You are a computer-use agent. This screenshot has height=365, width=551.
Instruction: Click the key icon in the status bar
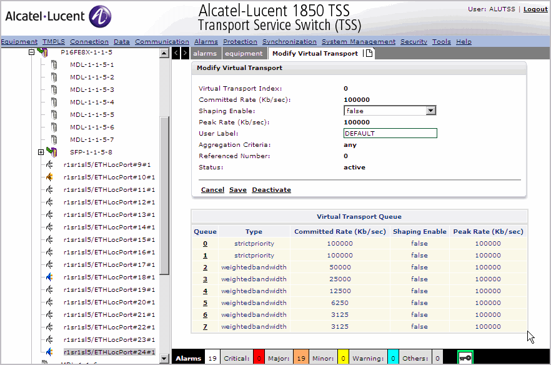(x=465, y=358)
